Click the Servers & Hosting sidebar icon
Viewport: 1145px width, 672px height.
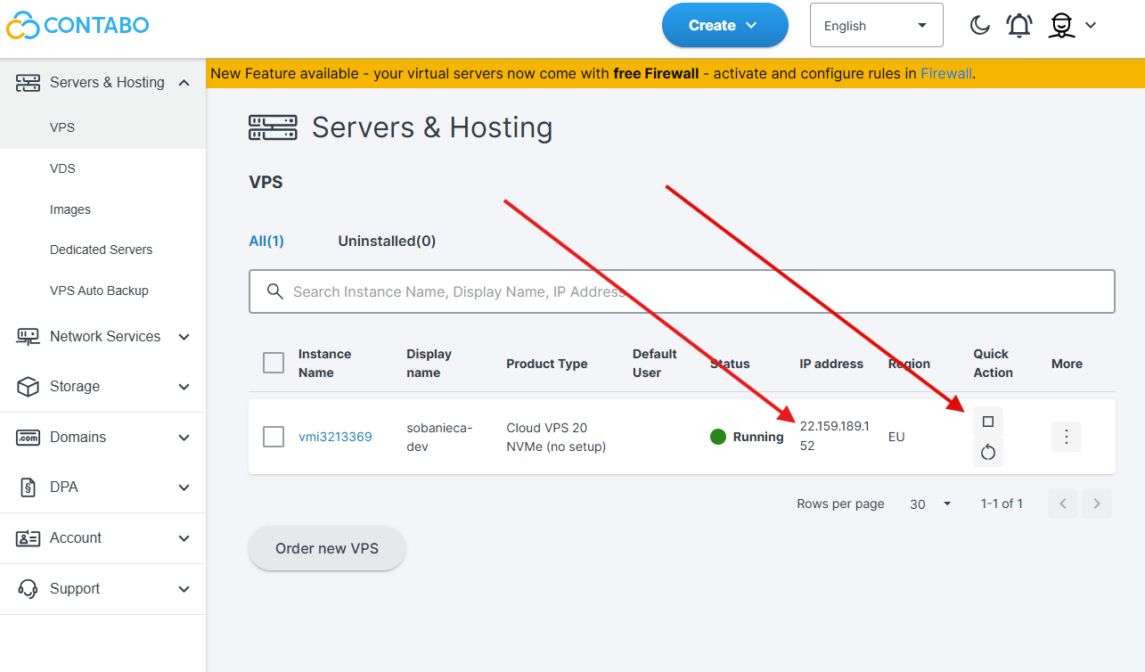(29, 82)
